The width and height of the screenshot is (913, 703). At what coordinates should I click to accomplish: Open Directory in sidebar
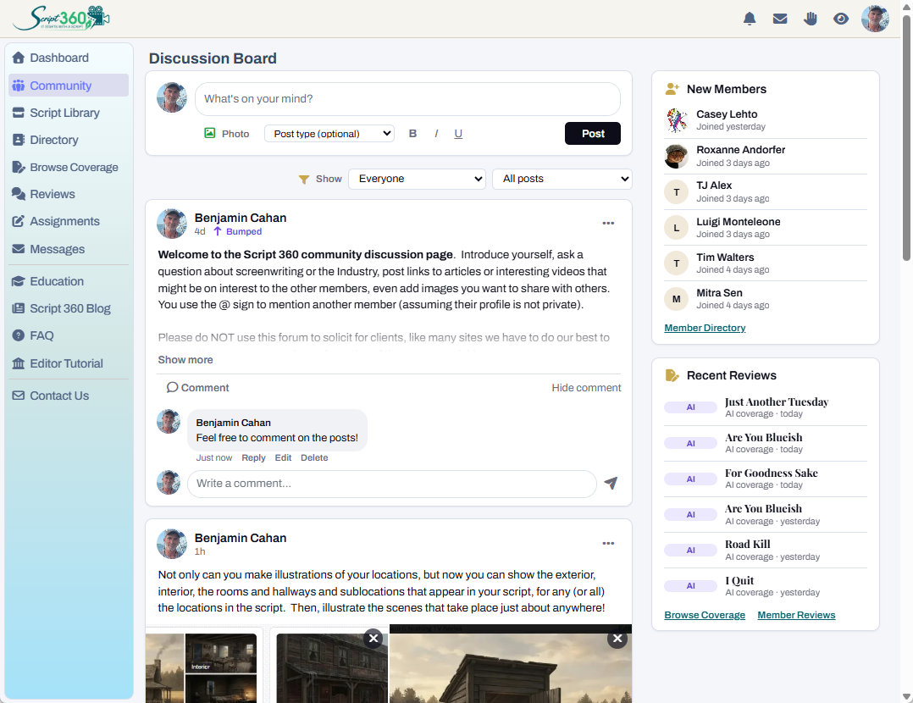[x=69, y=140]
